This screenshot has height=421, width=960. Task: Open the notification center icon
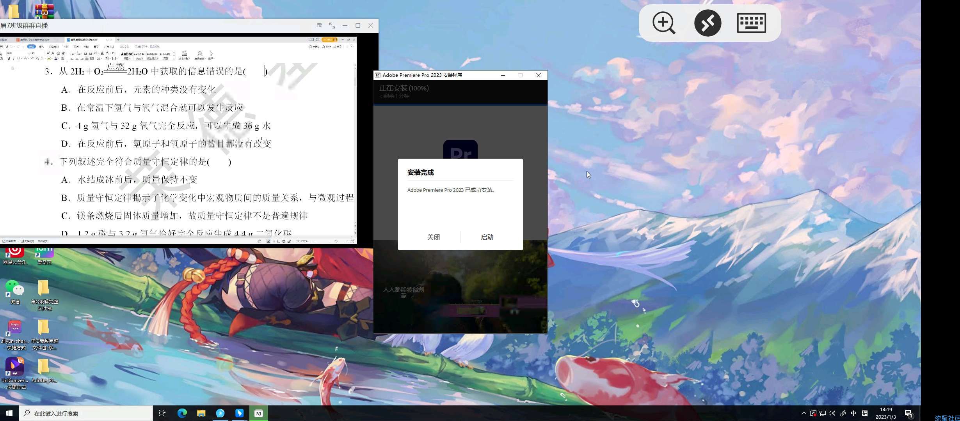click(x=909, y=413)
